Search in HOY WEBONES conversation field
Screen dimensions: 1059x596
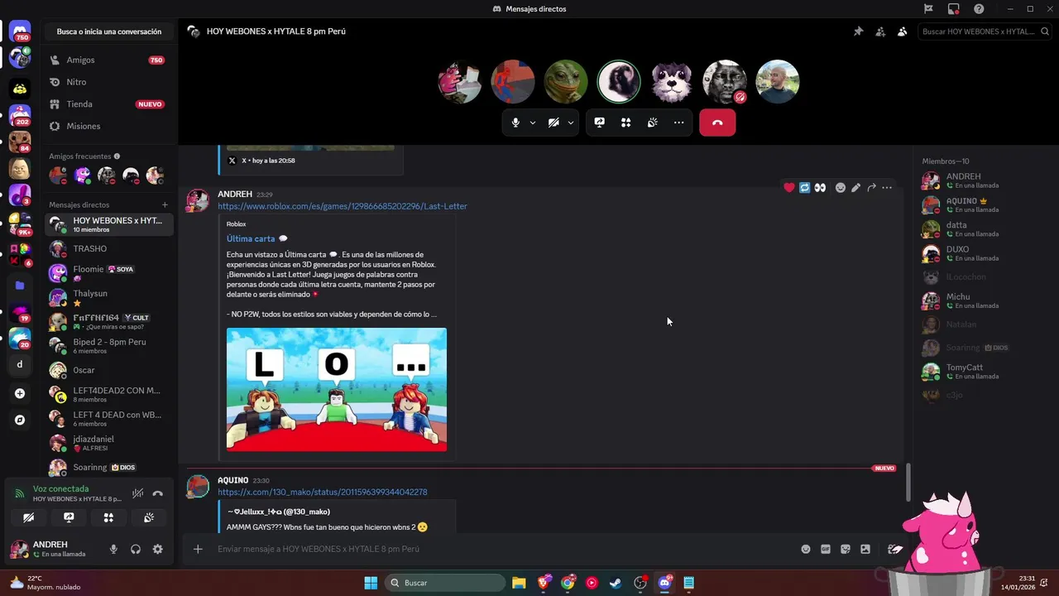click(x=985, y=31)
